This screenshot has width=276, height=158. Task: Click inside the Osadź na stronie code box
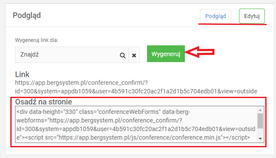click(x=136, y=124)
